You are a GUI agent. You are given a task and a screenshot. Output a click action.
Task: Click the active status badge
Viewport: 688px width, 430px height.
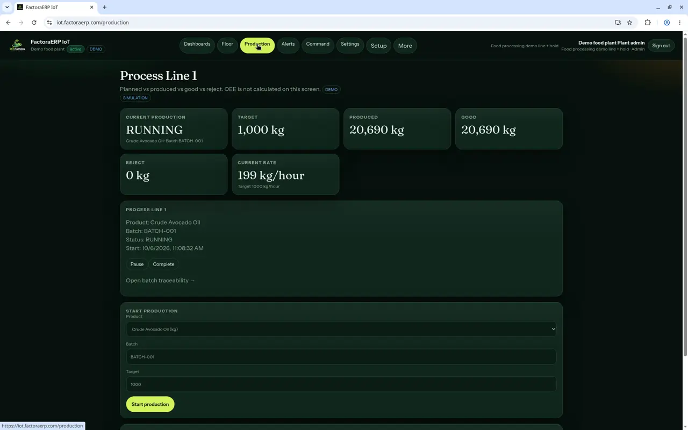[x=75, y=49]
